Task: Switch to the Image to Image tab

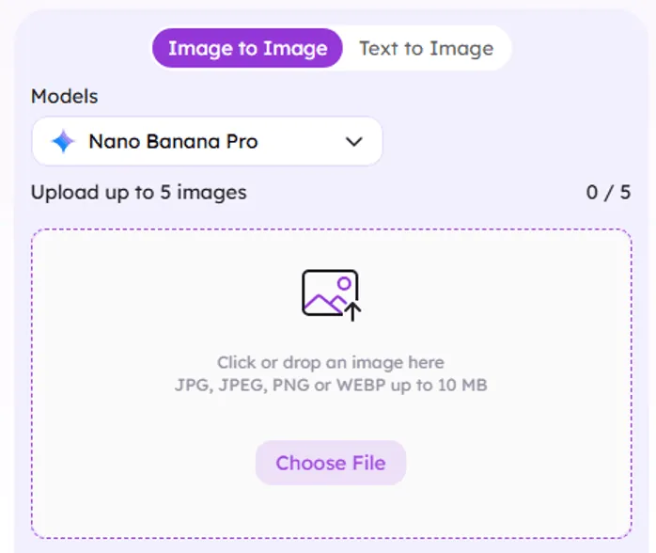Action: click(x=248, y=49)
